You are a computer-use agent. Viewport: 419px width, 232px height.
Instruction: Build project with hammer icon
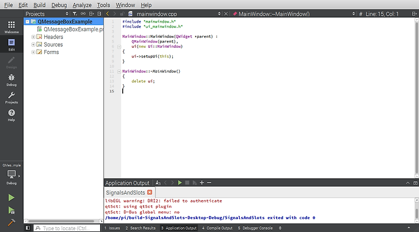[x=11, y=222]
